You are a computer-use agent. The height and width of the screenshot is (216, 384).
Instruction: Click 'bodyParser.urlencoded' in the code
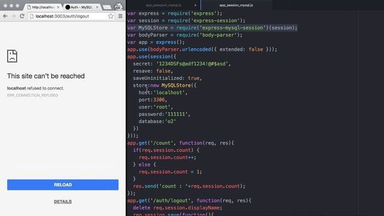click(x=181, y=49)
